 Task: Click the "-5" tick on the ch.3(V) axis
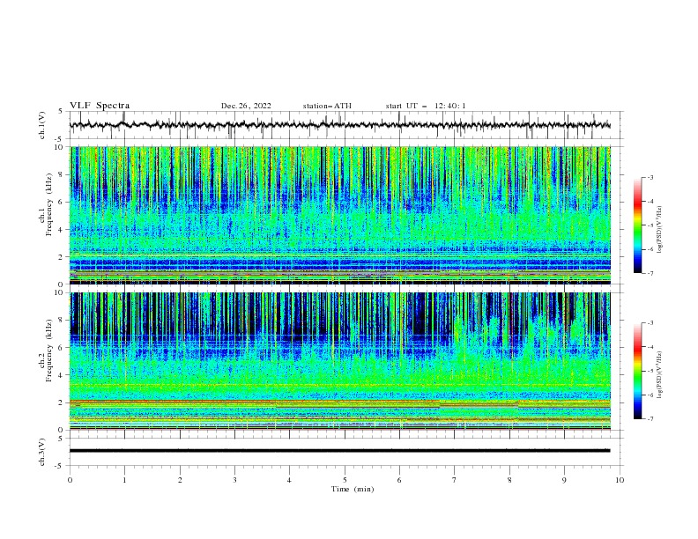pos(60,466)
